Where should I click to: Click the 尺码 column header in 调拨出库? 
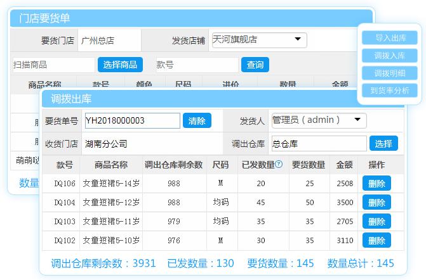coord(220,165)
